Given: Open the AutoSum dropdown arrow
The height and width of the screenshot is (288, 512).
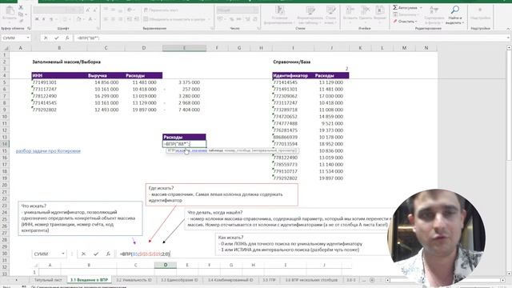Looking at the screenshot, I should point(421,7).
